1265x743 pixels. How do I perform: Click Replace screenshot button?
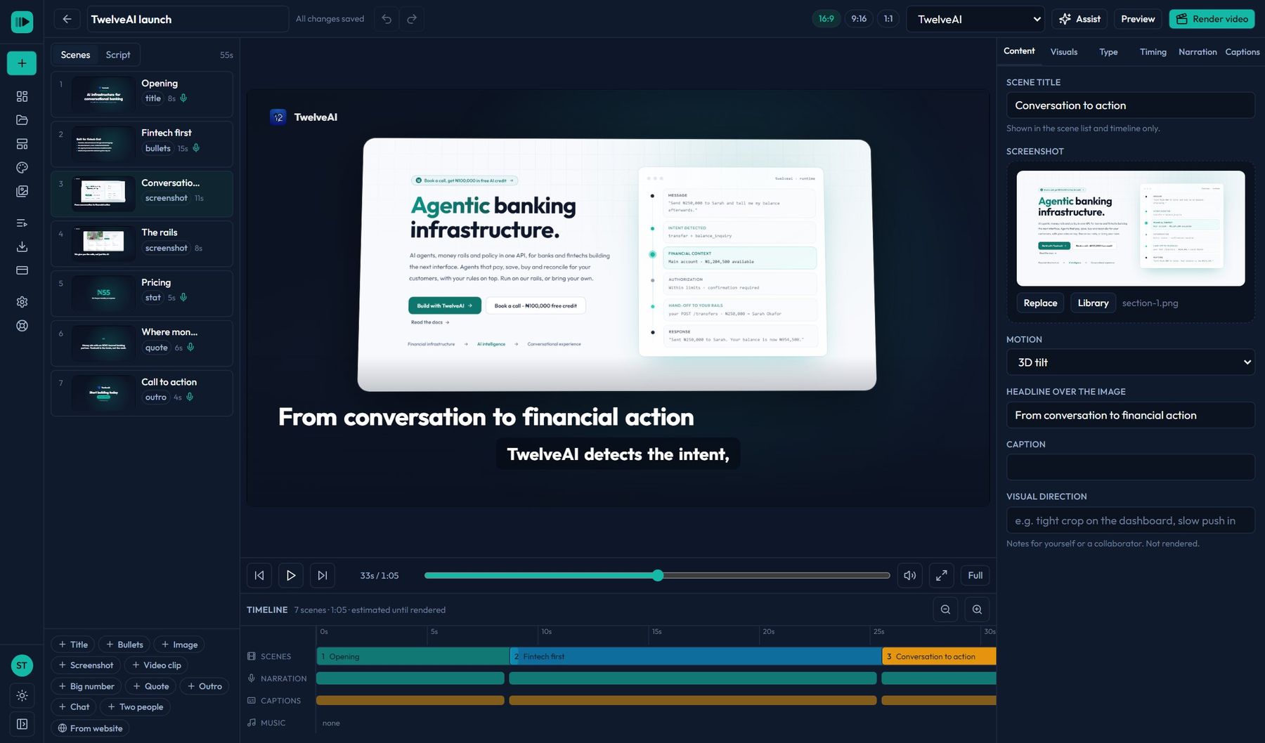(1040, 303)
